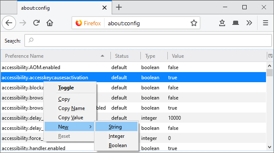Go back using the back arrow button
This screenshot has width=274, height=153.
point(9,23)
